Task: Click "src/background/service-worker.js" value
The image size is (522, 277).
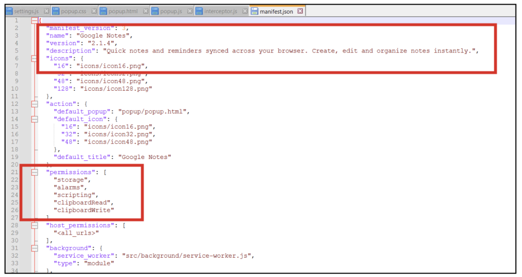Action: [187, 256]
